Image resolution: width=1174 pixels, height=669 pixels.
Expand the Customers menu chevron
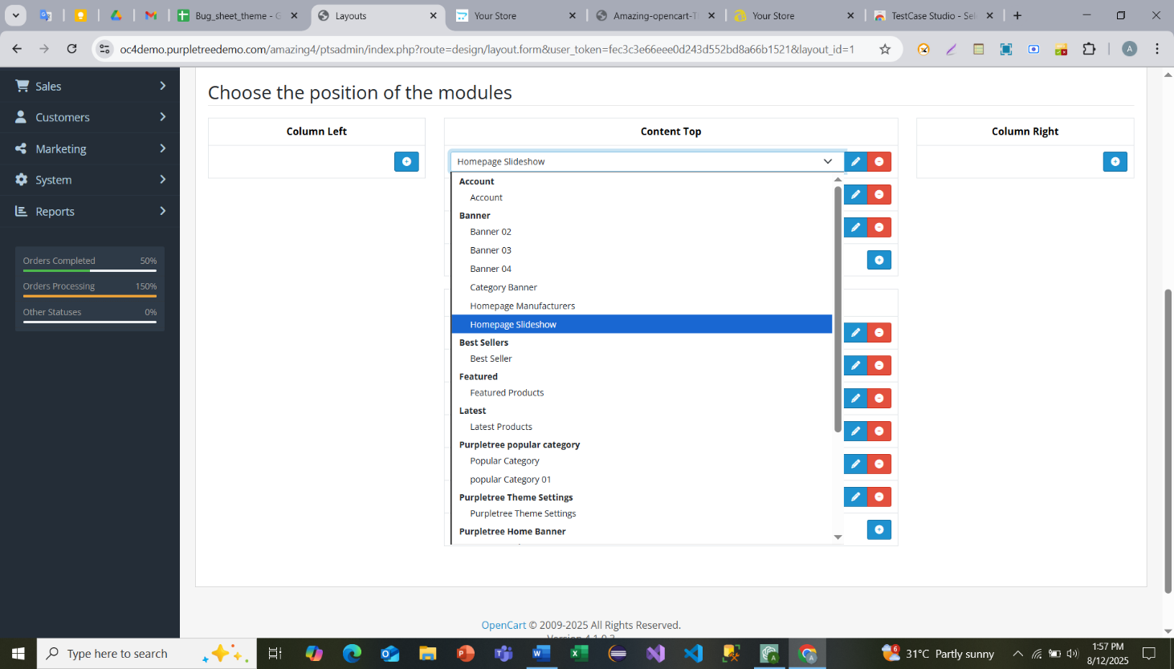coord(163,117)
